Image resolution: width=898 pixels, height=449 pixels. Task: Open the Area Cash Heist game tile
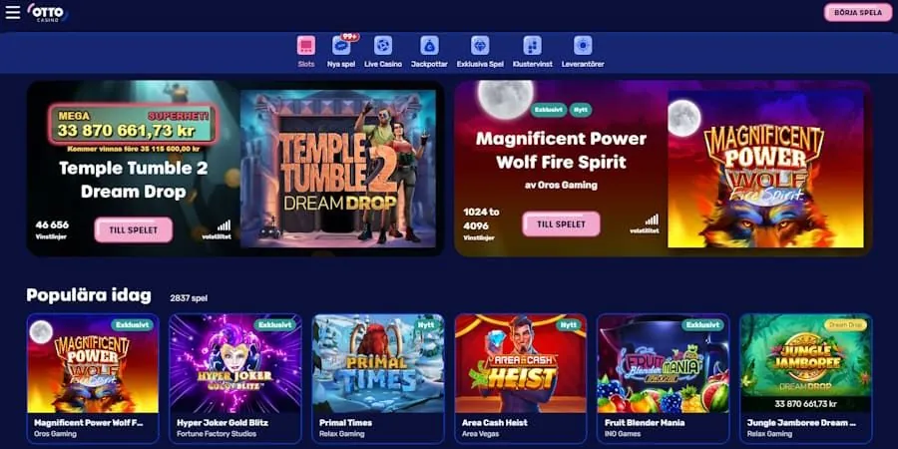pos(521,378)
